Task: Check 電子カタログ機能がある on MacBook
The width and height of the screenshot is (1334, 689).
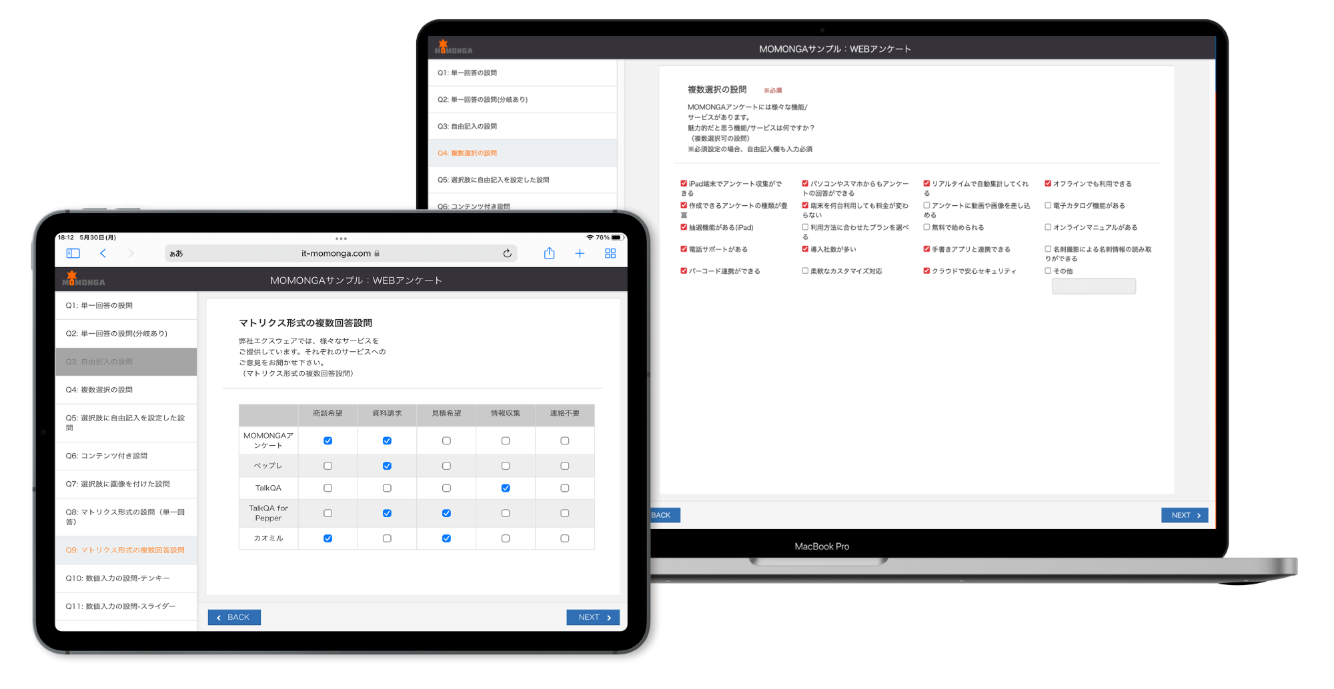Action: point(1048,205)
